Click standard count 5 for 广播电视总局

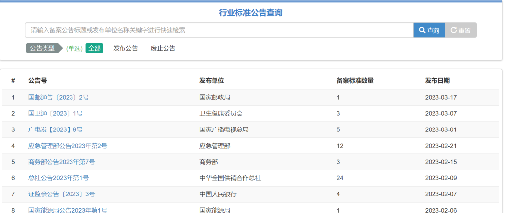coord(338,129)
